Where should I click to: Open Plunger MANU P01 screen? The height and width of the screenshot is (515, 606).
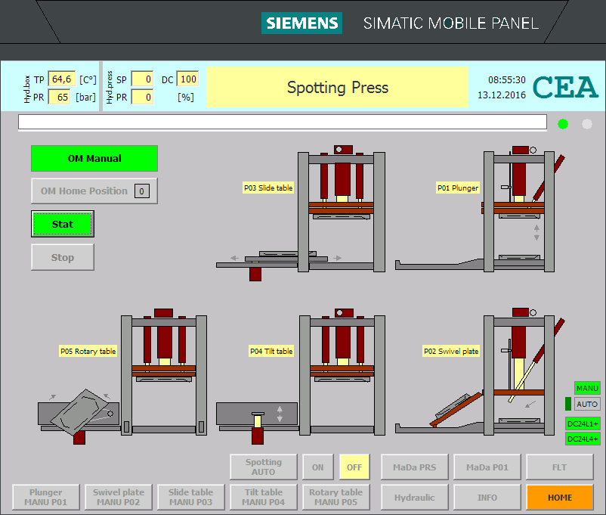pyautogui.click(x=46, y=497)
